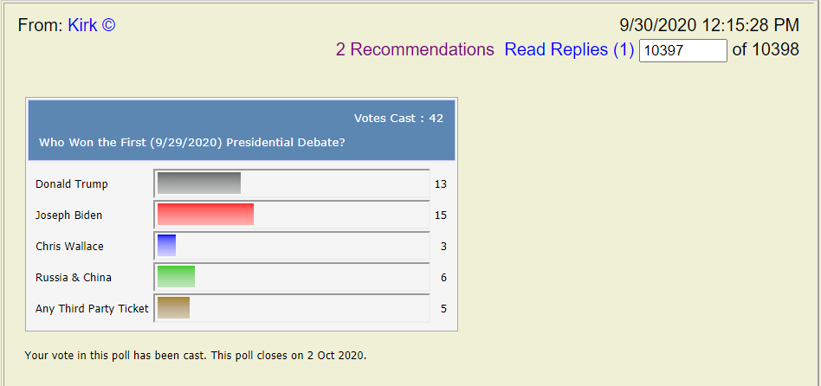
Task: Click the Votes Cast : 42 counter
Action: 398,119
